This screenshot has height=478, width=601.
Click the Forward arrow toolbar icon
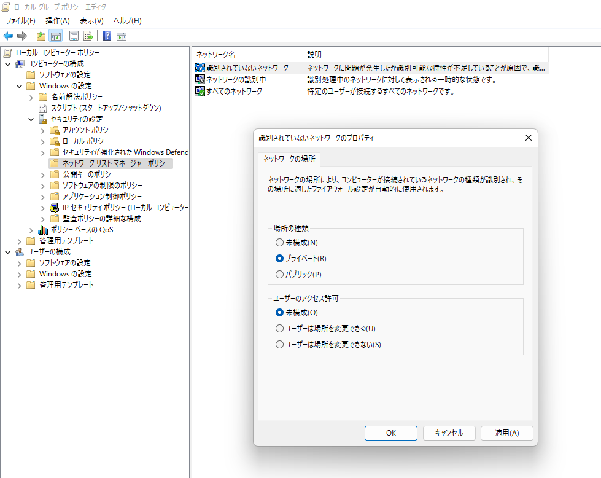(x=22, y=36)
